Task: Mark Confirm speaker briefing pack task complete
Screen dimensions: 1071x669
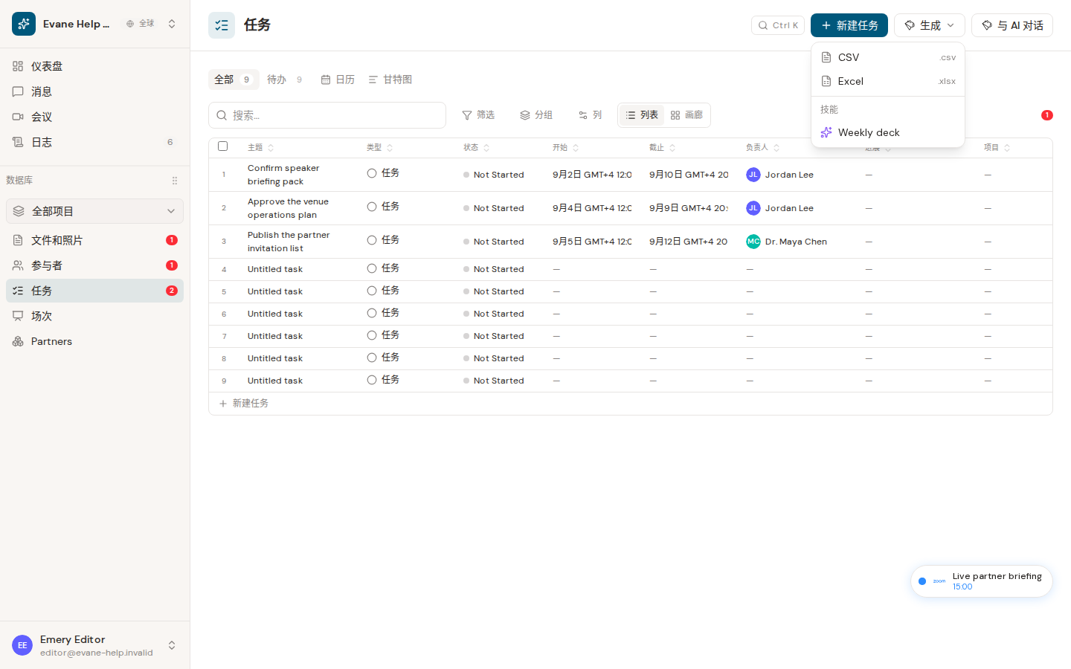Action: (372, 173)
